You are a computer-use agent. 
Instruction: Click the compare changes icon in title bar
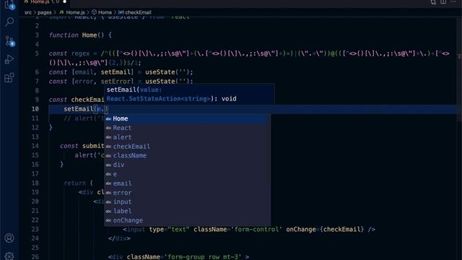coord(433,2)
